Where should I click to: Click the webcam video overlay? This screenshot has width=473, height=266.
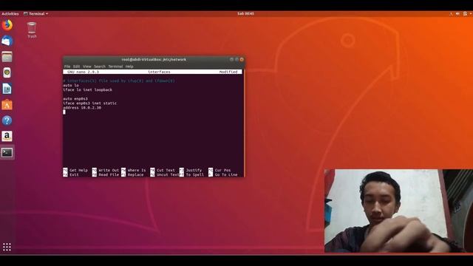coord(398,211)
